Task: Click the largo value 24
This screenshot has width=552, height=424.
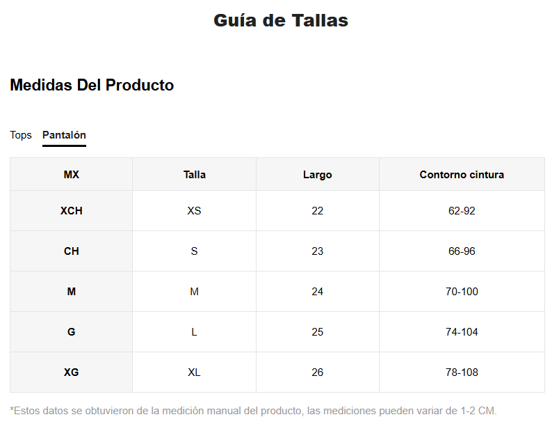Action: (x=317, y=292)
